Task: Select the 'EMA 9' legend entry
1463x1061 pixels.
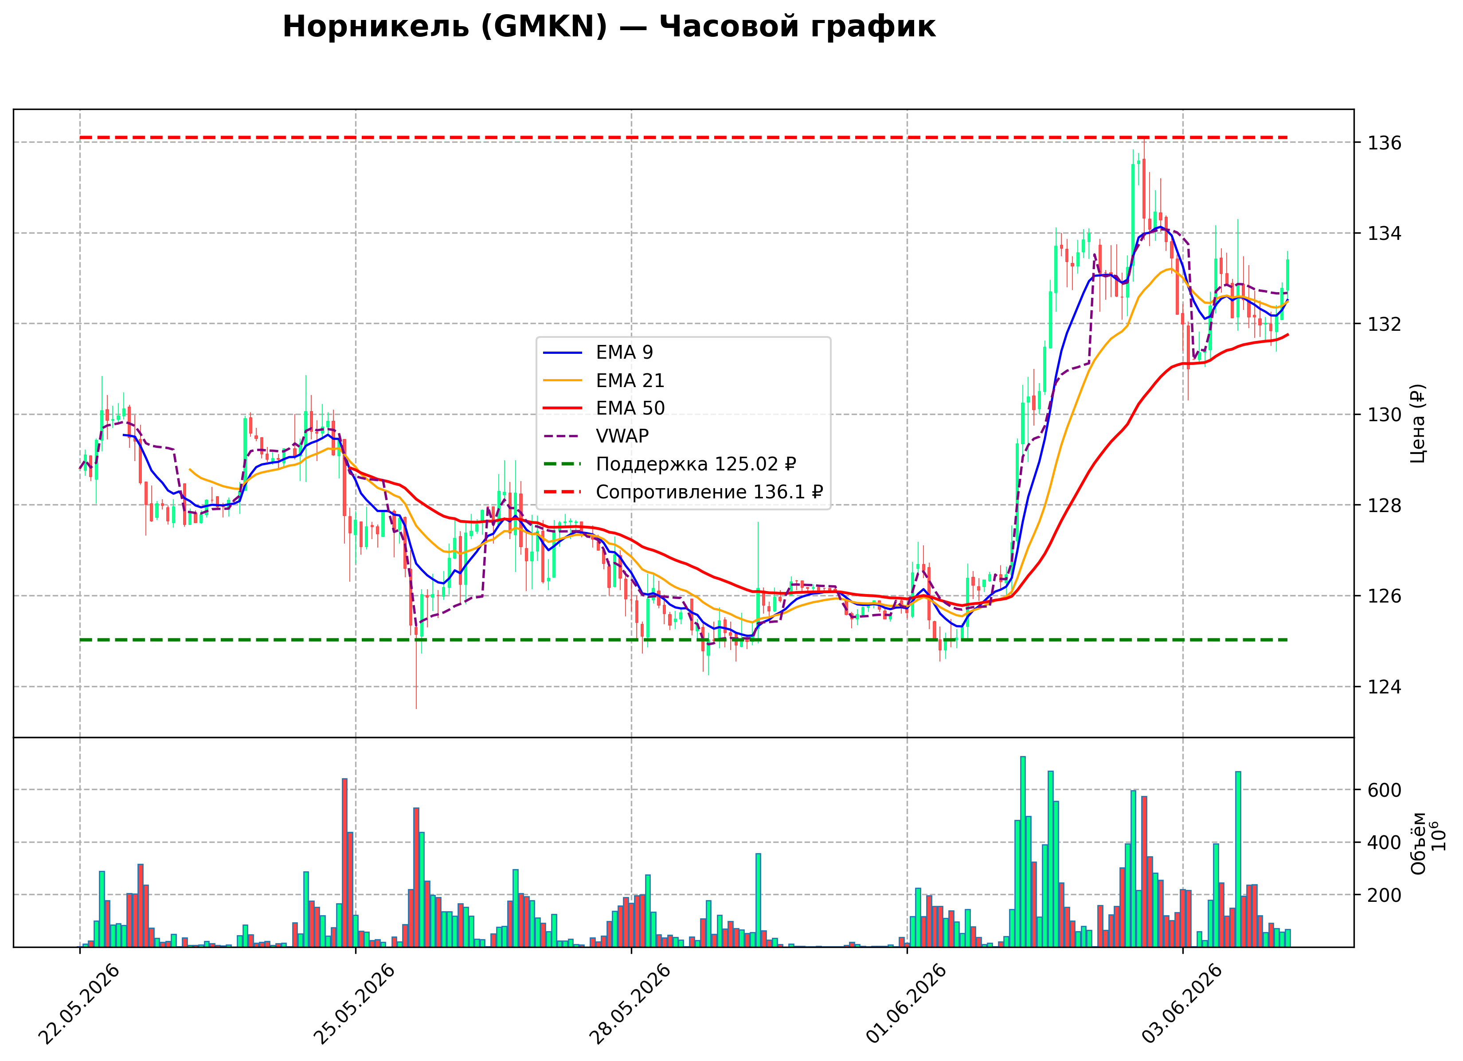Action: coord(624,352)
